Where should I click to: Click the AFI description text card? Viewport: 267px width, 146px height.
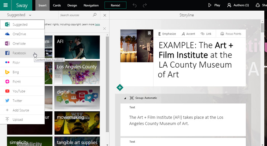pos(183,120)
